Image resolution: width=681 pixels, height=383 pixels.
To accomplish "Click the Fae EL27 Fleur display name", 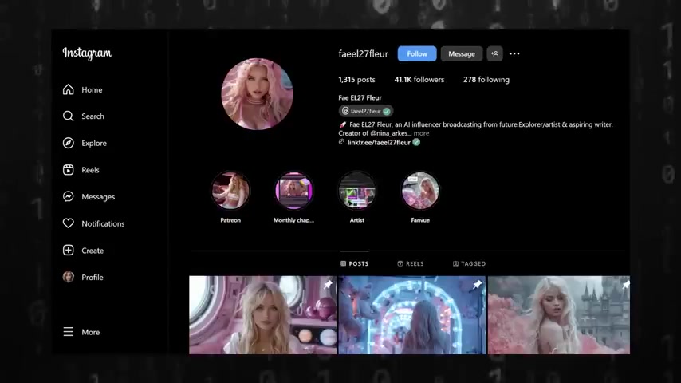I will 360,98.
